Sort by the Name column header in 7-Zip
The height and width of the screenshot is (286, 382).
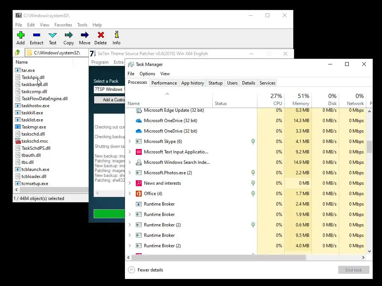[x=43, y=62]
